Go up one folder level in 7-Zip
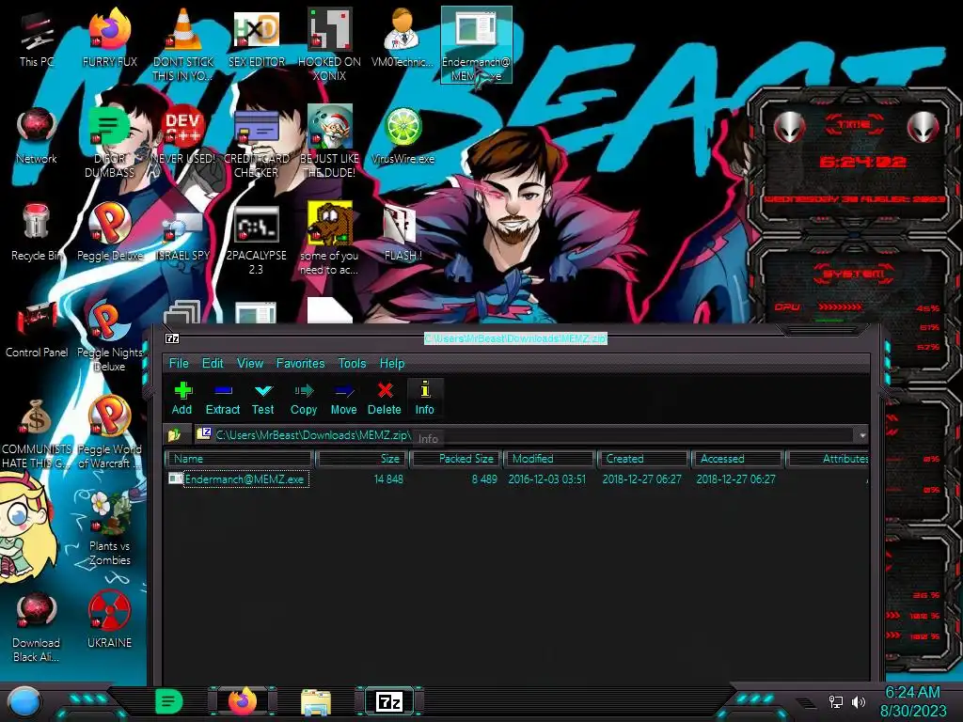This screenshot has width=963, height=722. tap(174, 435)
